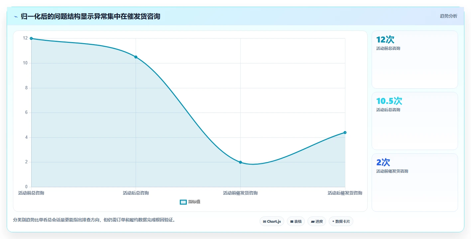Click the 2次 value in stat card
Image resolution: width=471 pixels, height=239 pixels.
[x=383, y=162]
